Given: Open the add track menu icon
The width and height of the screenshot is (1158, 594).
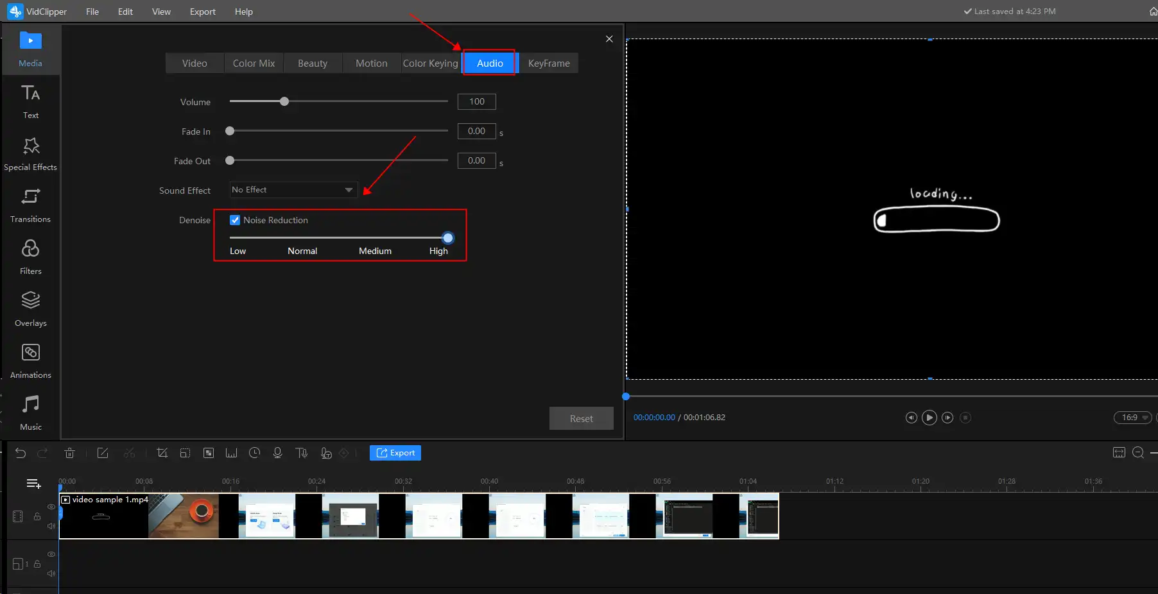Looking at the screenshot, I should coord(33,484).
